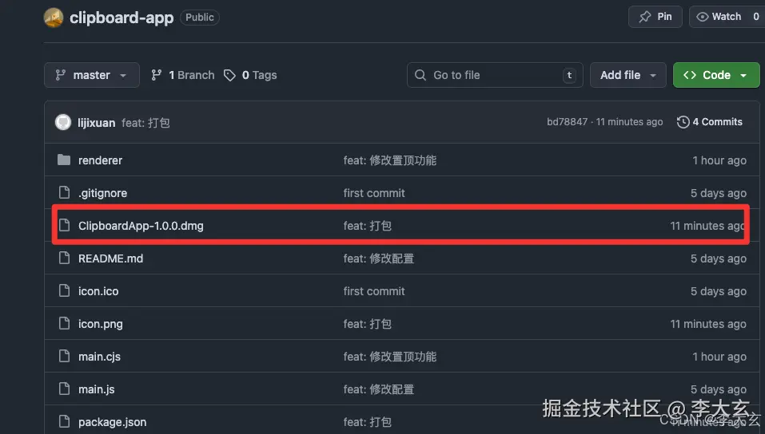Pin this repository with Pin button

point(655,17)
